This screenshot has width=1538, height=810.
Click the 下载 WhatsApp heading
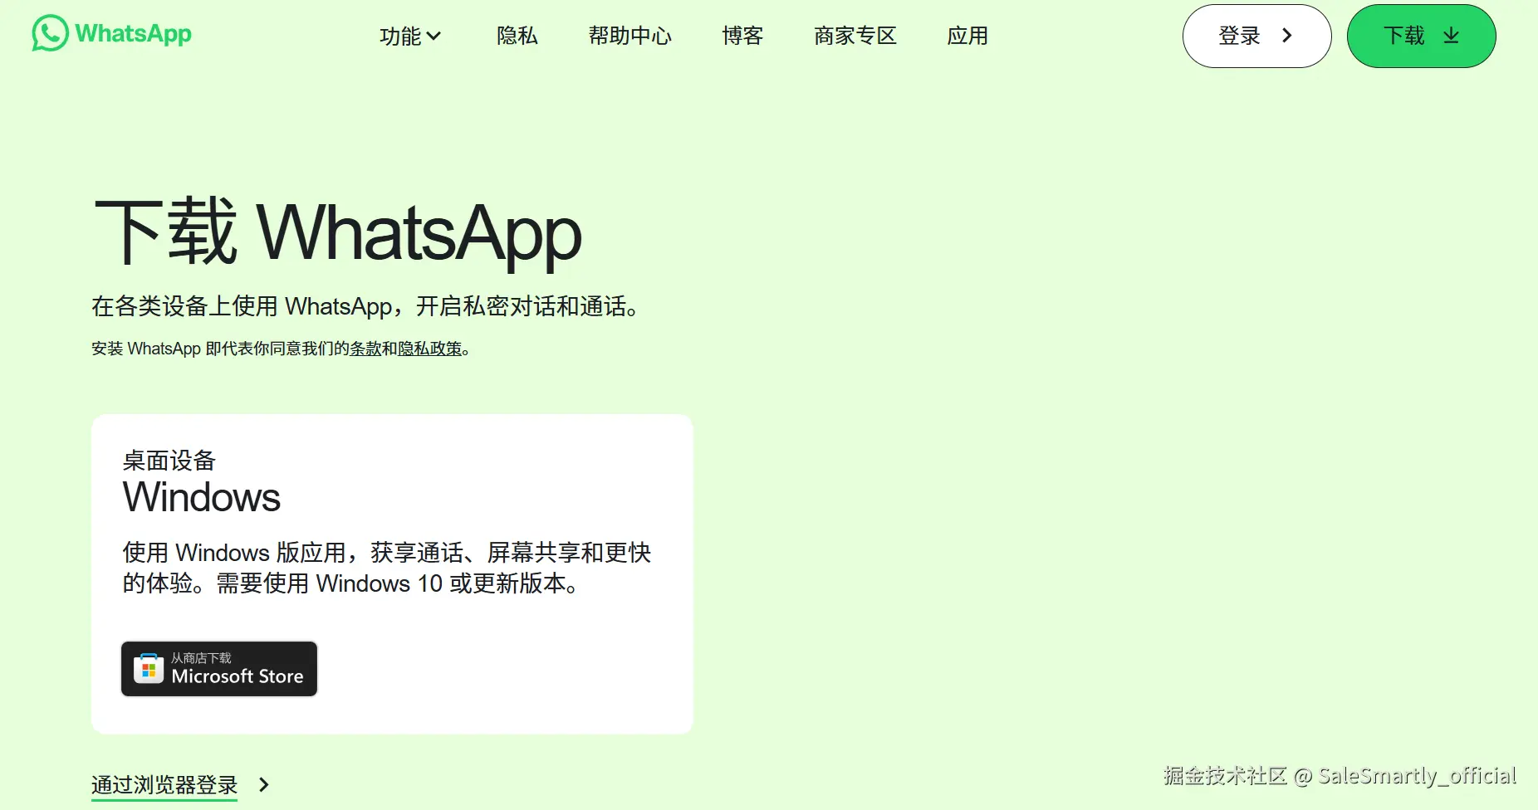click(338, 232)
